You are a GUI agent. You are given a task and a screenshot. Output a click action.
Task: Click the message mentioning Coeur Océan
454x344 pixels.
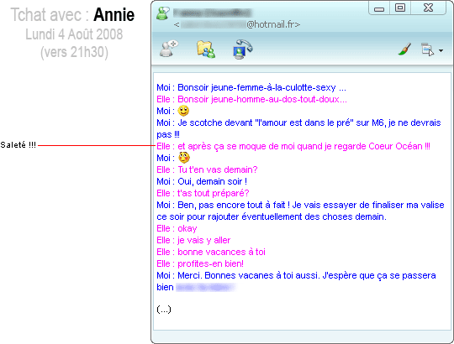[x=293, y=146]
